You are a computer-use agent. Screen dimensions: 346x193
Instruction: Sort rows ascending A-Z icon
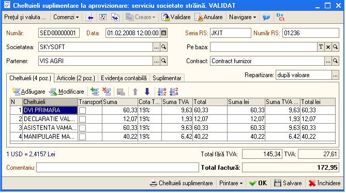(162, 92)
